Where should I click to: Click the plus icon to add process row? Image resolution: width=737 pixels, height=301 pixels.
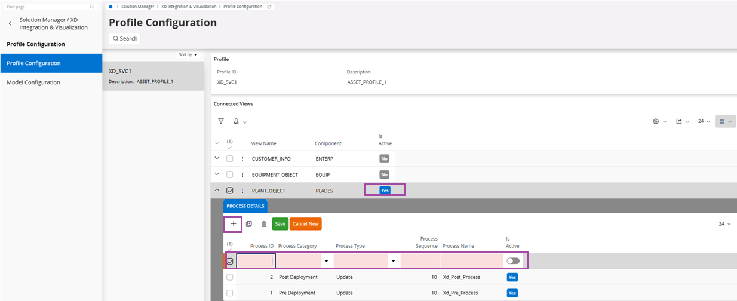pyautogui.click(x=233, y=224)
